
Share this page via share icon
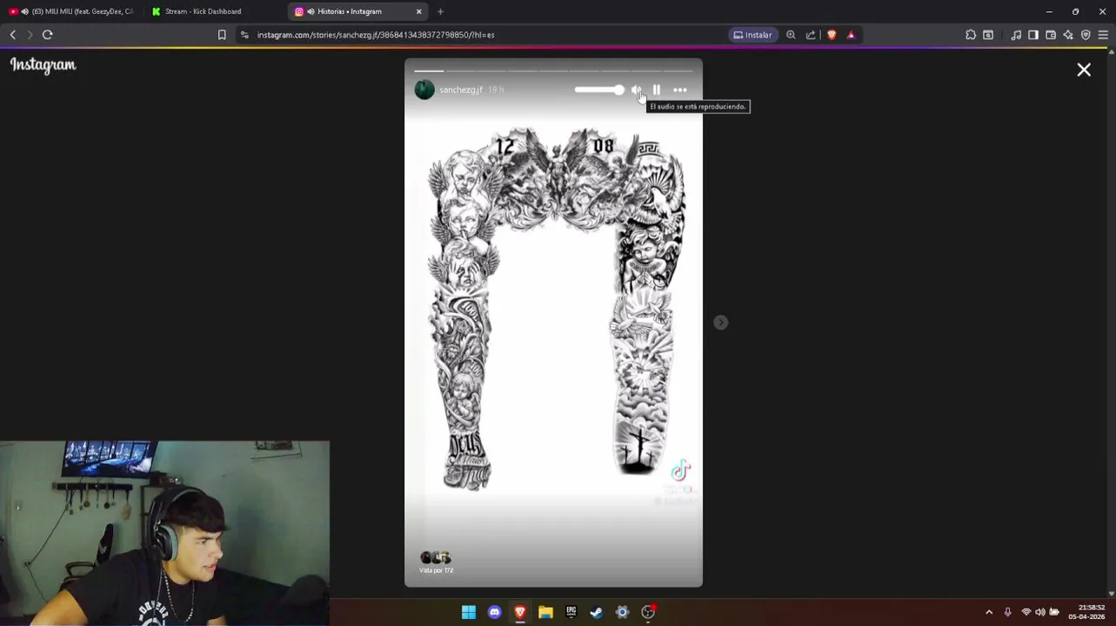tap(811, 35)
